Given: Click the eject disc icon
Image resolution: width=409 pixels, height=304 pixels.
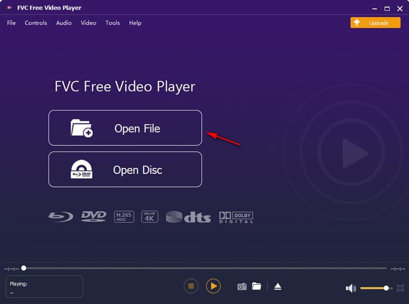Looking at the screenshot, I should pos(278,287).
